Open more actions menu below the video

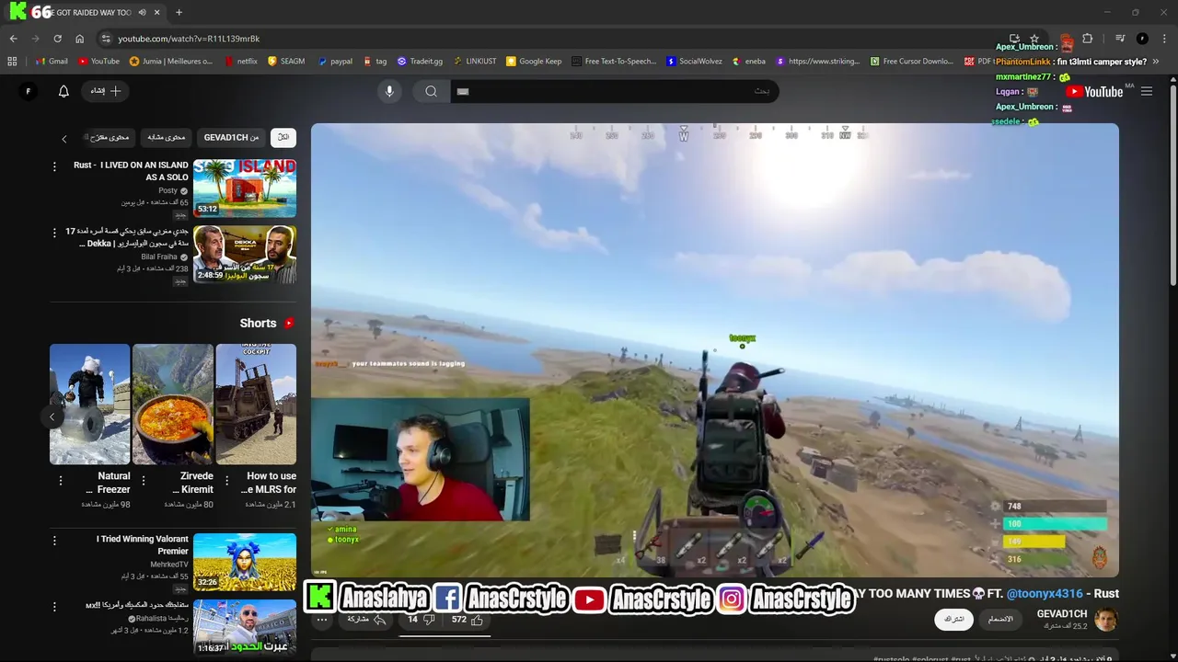[322, 620]
